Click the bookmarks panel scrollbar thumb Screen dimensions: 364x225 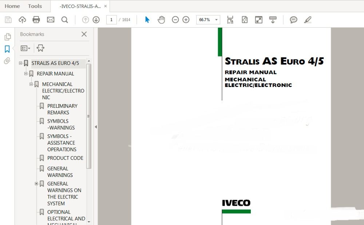click(x=89, y=116)
